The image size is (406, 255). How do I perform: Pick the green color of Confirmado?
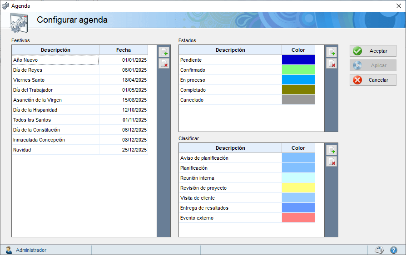coord(298,70)
